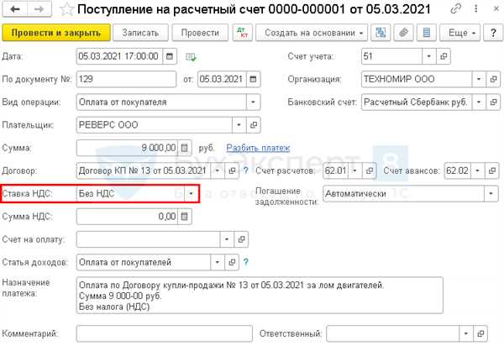Screen dimensions: 504x346
Task: Click the green posting status icon beside the date
Action: tap(191, 57)
